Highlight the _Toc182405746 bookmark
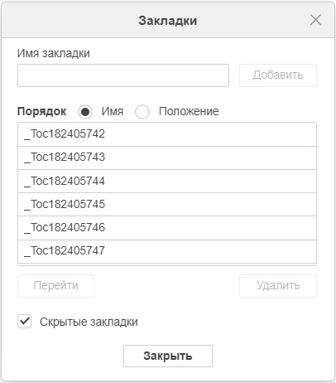336x383 pixels. tap(167, 228)
